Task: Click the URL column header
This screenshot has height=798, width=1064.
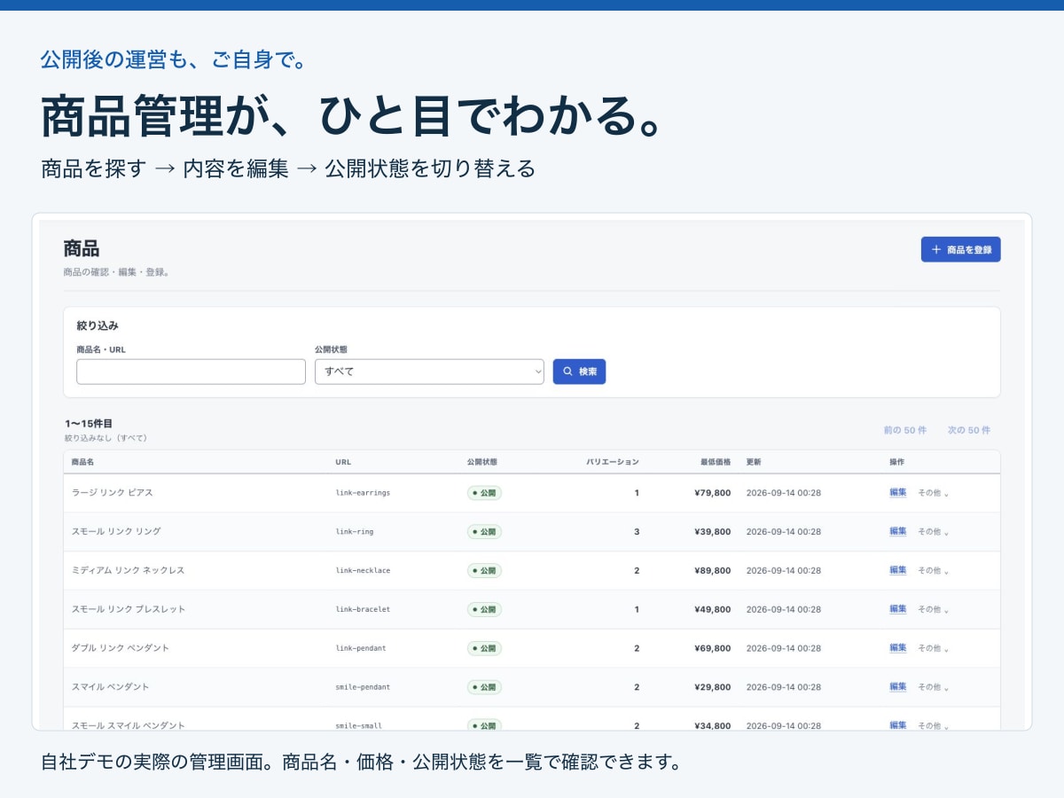Action: click(x=343, y=462)
